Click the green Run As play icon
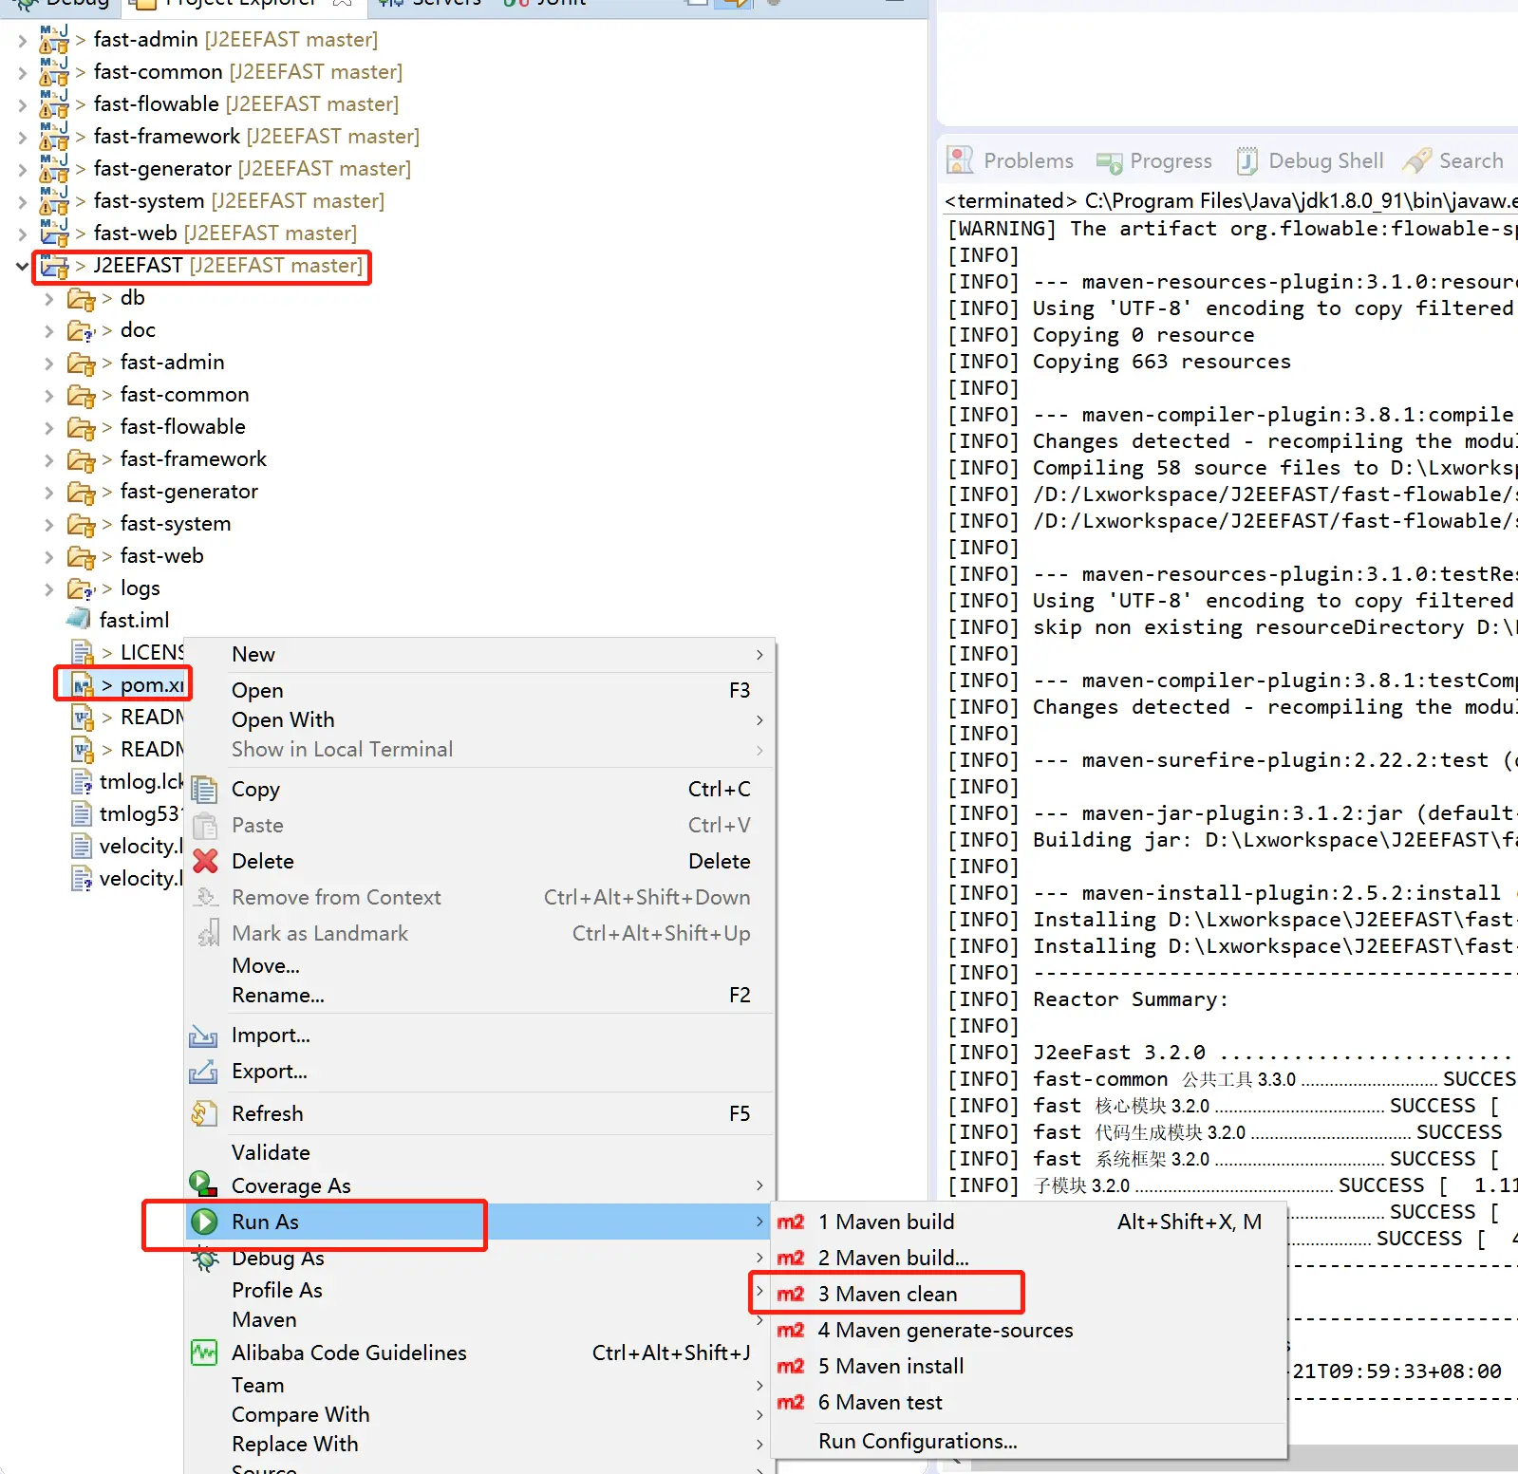Screen dimensions: 1518x1474 click(x=204, y=1222)
